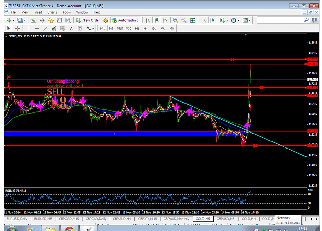322x231 pixels.
Task: Open the Tools menu
Action: [66, 12]
